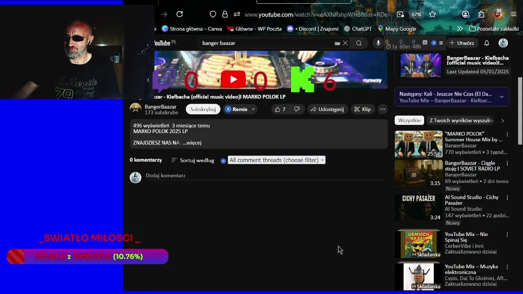This screenshot has width=523, height=294.
Task: Open the Discord | Znajomi bookmark
Action: [313, 29]
